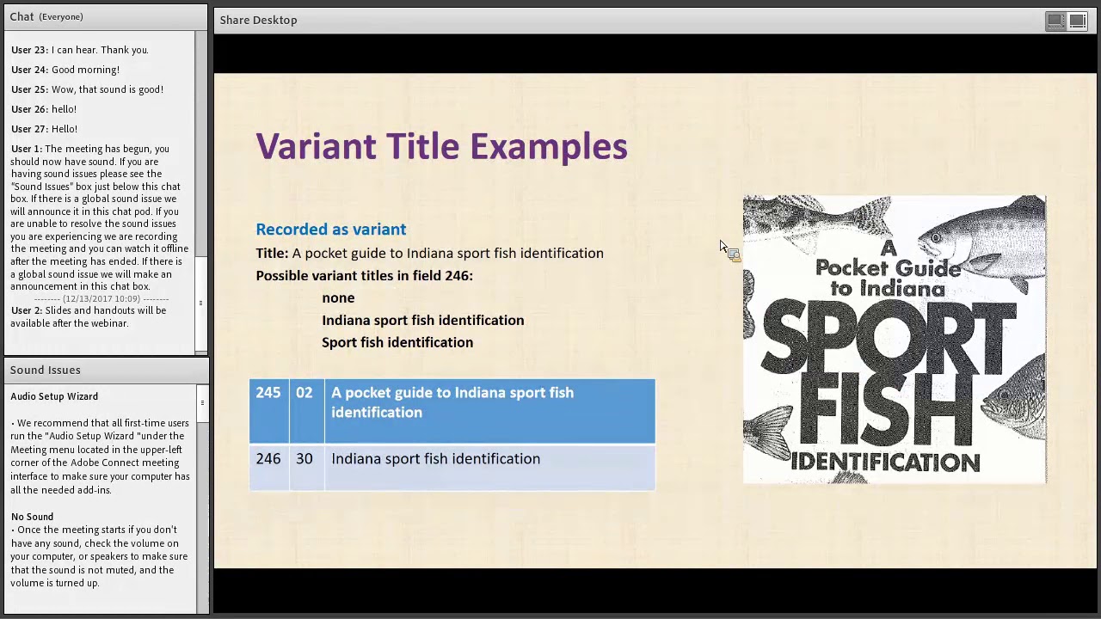Image resolution: width=1101 pixels, height=619 pixels.
Task: Select the 'Recorded as variant' subheading
Action: (331, 230)
